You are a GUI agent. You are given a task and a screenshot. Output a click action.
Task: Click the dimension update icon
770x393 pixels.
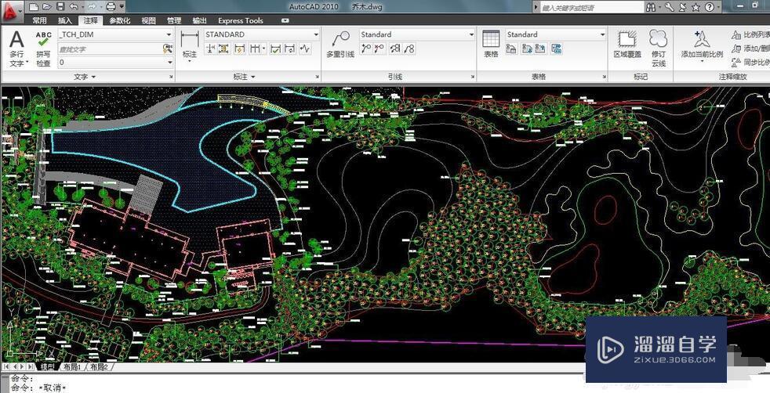(x=290, y=49)
